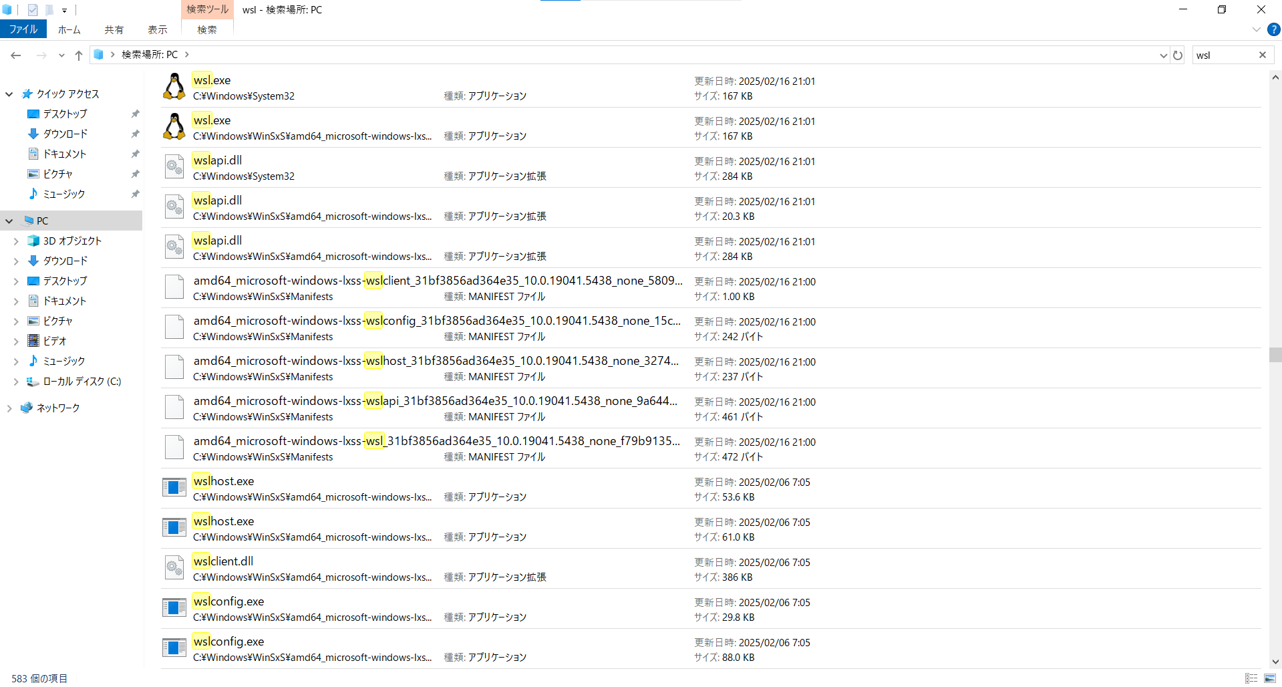Expand the Network tree node
1282x687 pixels.
tap(9, 408)
